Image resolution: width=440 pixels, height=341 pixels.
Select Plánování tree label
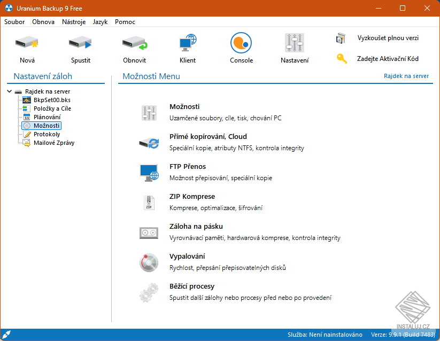(x=47, y=117)
